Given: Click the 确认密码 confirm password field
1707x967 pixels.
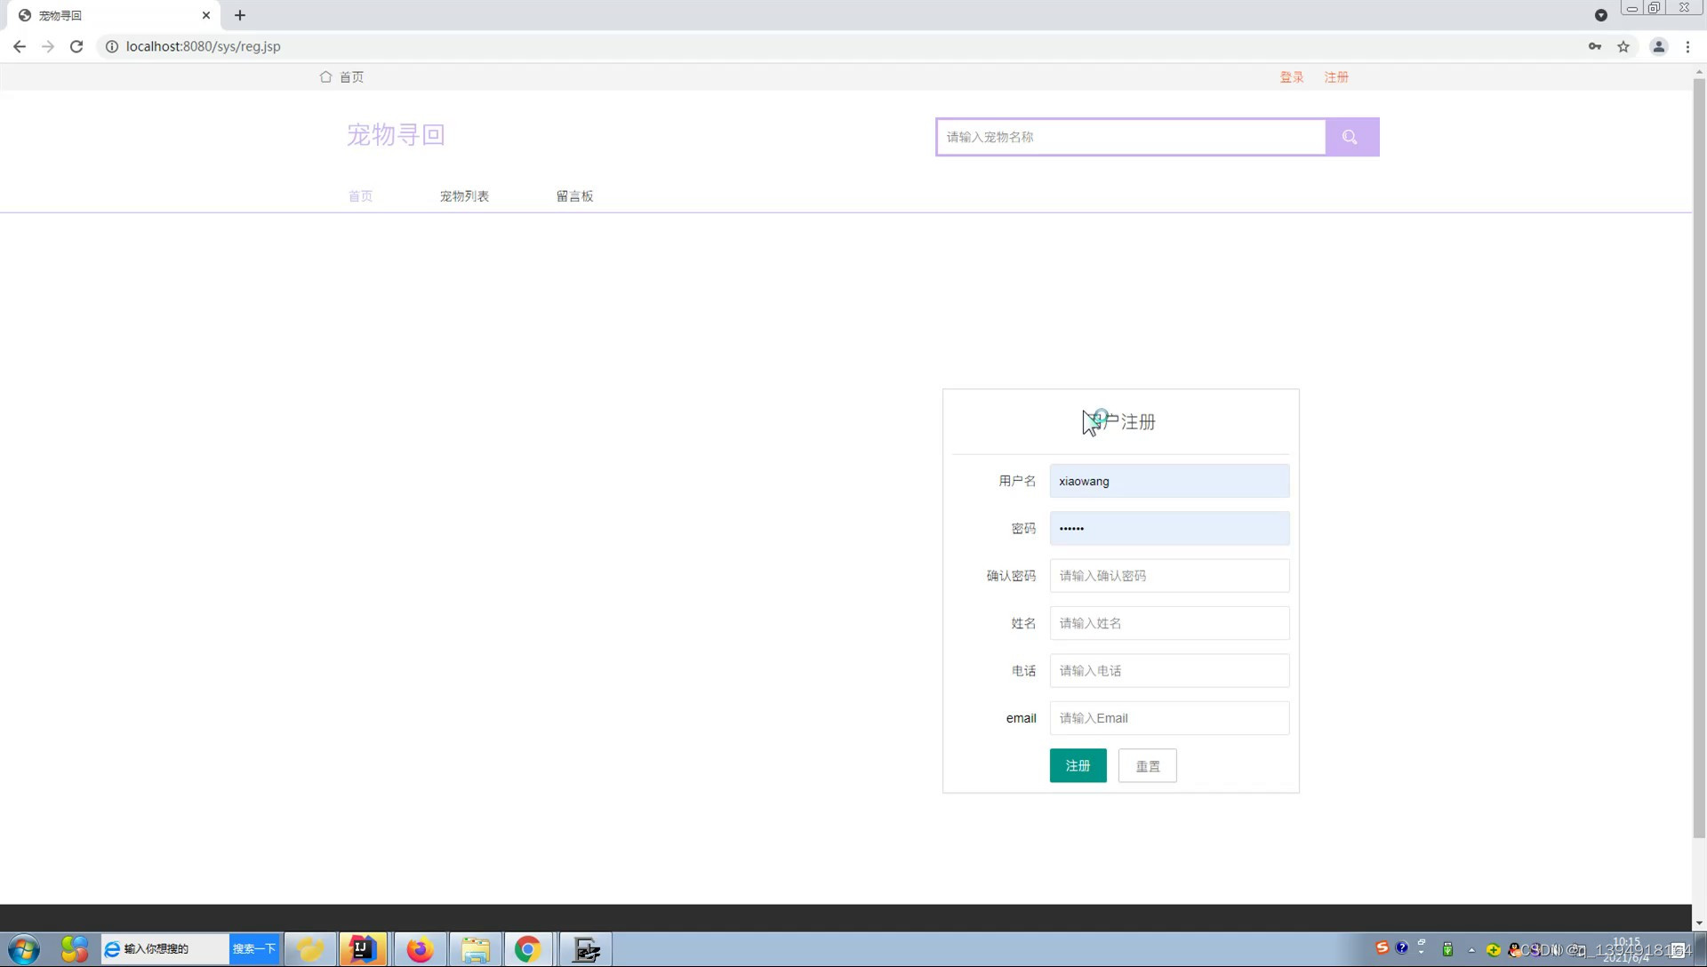Looking at the screenshot, I should coord(1169,576).
